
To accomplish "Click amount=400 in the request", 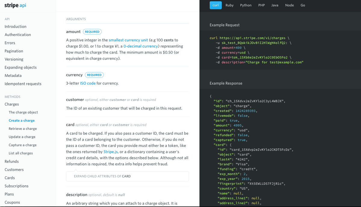I will coord(232,48).
